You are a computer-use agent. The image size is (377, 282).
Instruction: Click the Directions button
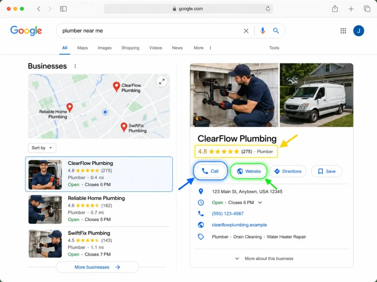(288, 171)
